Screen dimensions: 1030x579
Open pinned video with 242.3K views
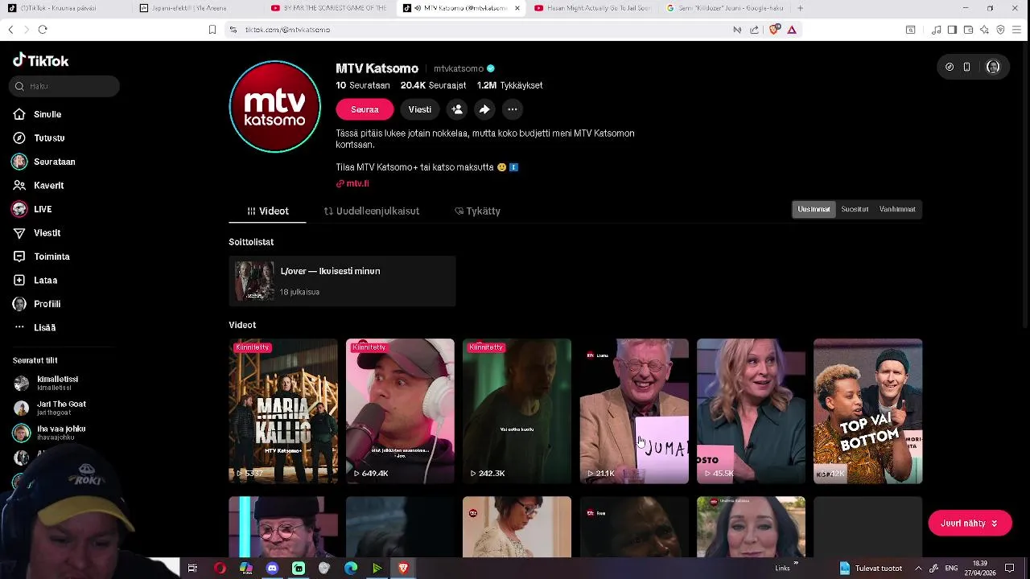click(517, 411)
